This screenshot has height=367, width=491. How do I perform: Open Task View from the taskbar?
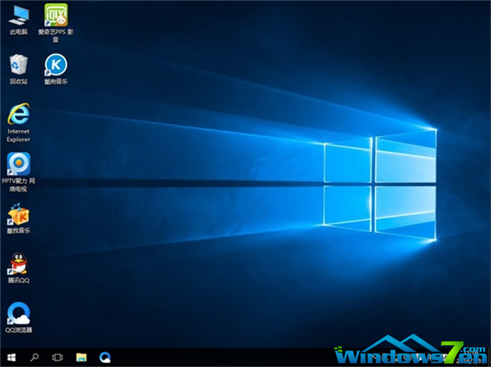point(58,357)
